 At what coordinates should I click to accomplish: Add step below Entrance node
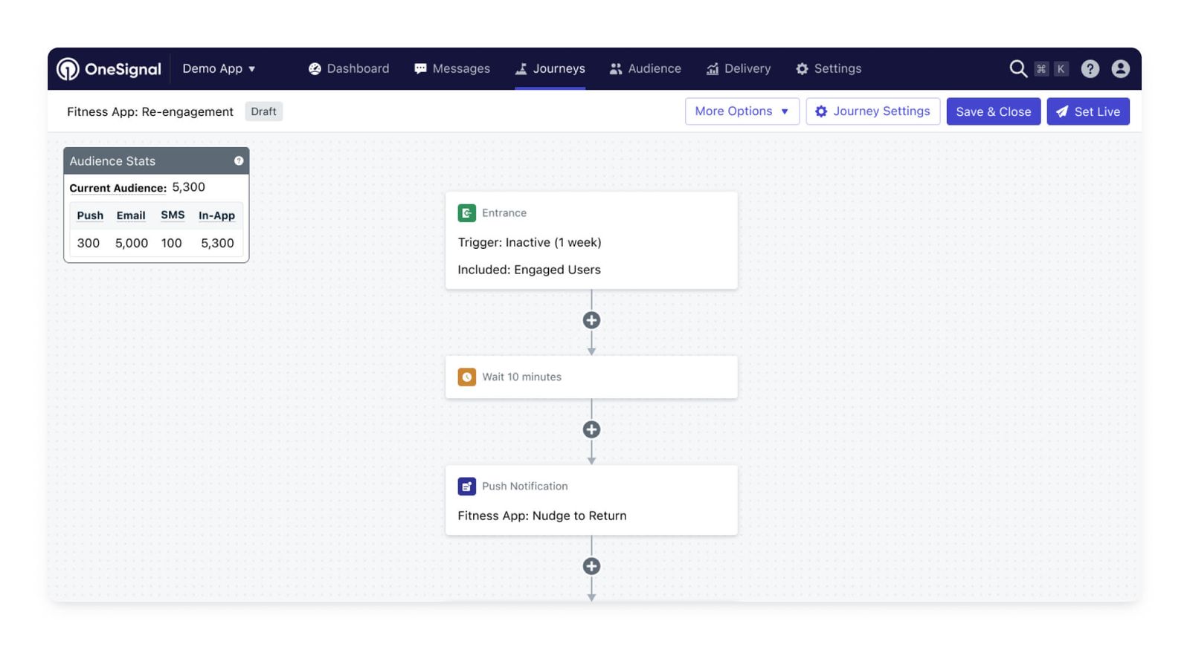(x=591, y=320)
